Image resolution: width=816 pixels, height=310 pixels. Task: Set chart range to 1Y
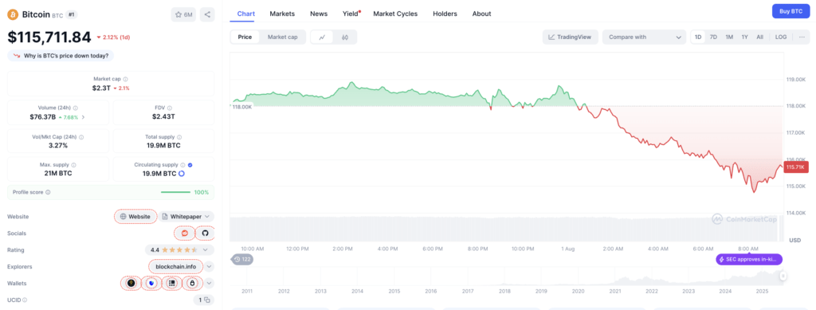[745, 37]
